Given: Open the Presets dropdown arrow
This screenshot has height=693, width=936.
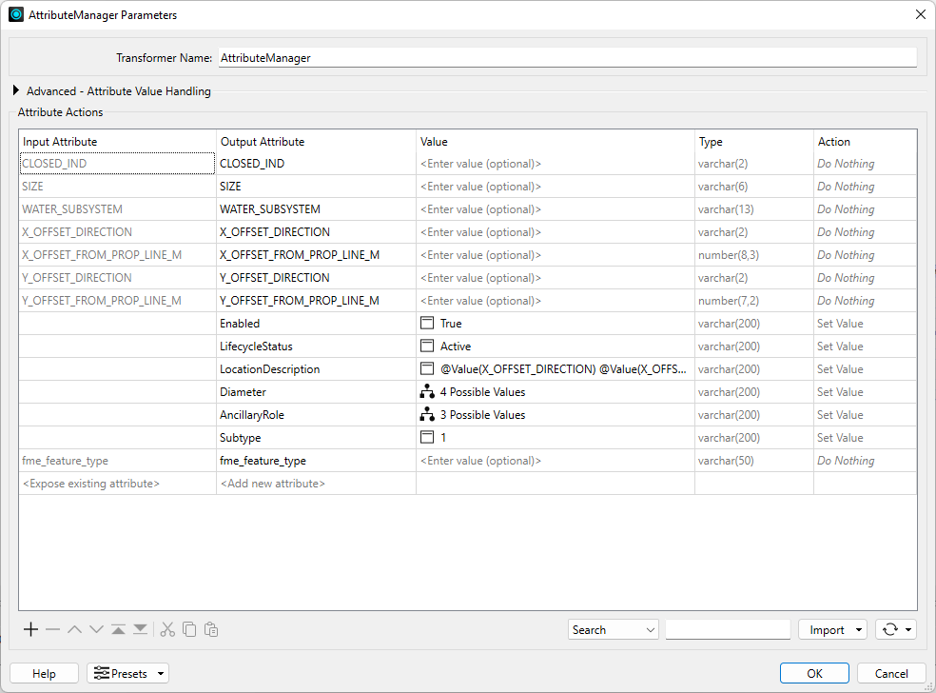Looking at the screenshot, I should [161, 673].
